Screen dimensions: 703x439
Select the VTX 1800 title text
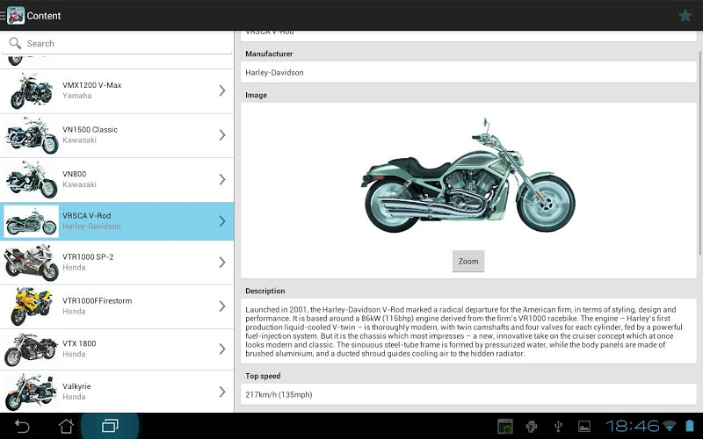(79, 343)
